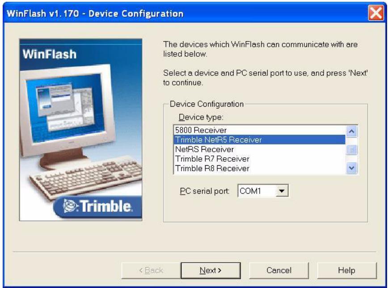Click WinFlash title bar text
Viewport: 388px width, 288px height.
[x=95, y=13]
